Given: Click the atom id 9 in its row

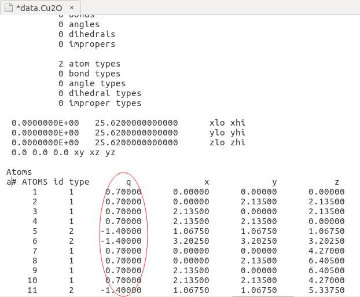Looking at the screenshot, I should (35, 270).
